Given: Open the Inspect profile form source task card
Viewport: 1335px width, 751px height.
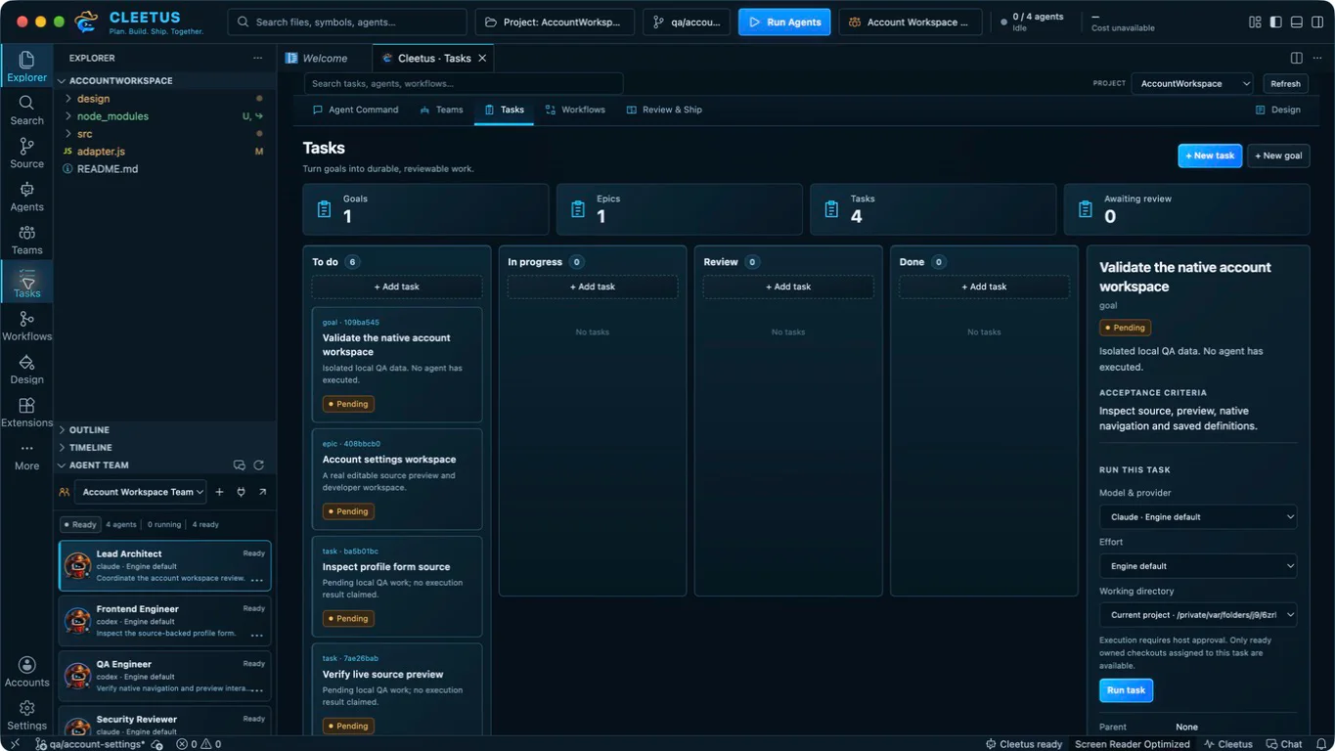Looking at the screenshot, I should click(397, 586).
